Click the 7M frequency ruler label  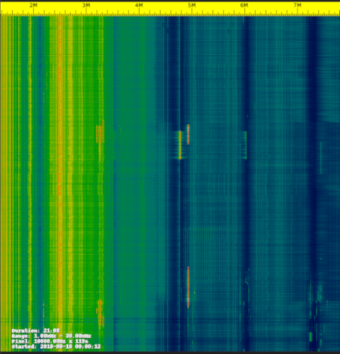[297, 5]
